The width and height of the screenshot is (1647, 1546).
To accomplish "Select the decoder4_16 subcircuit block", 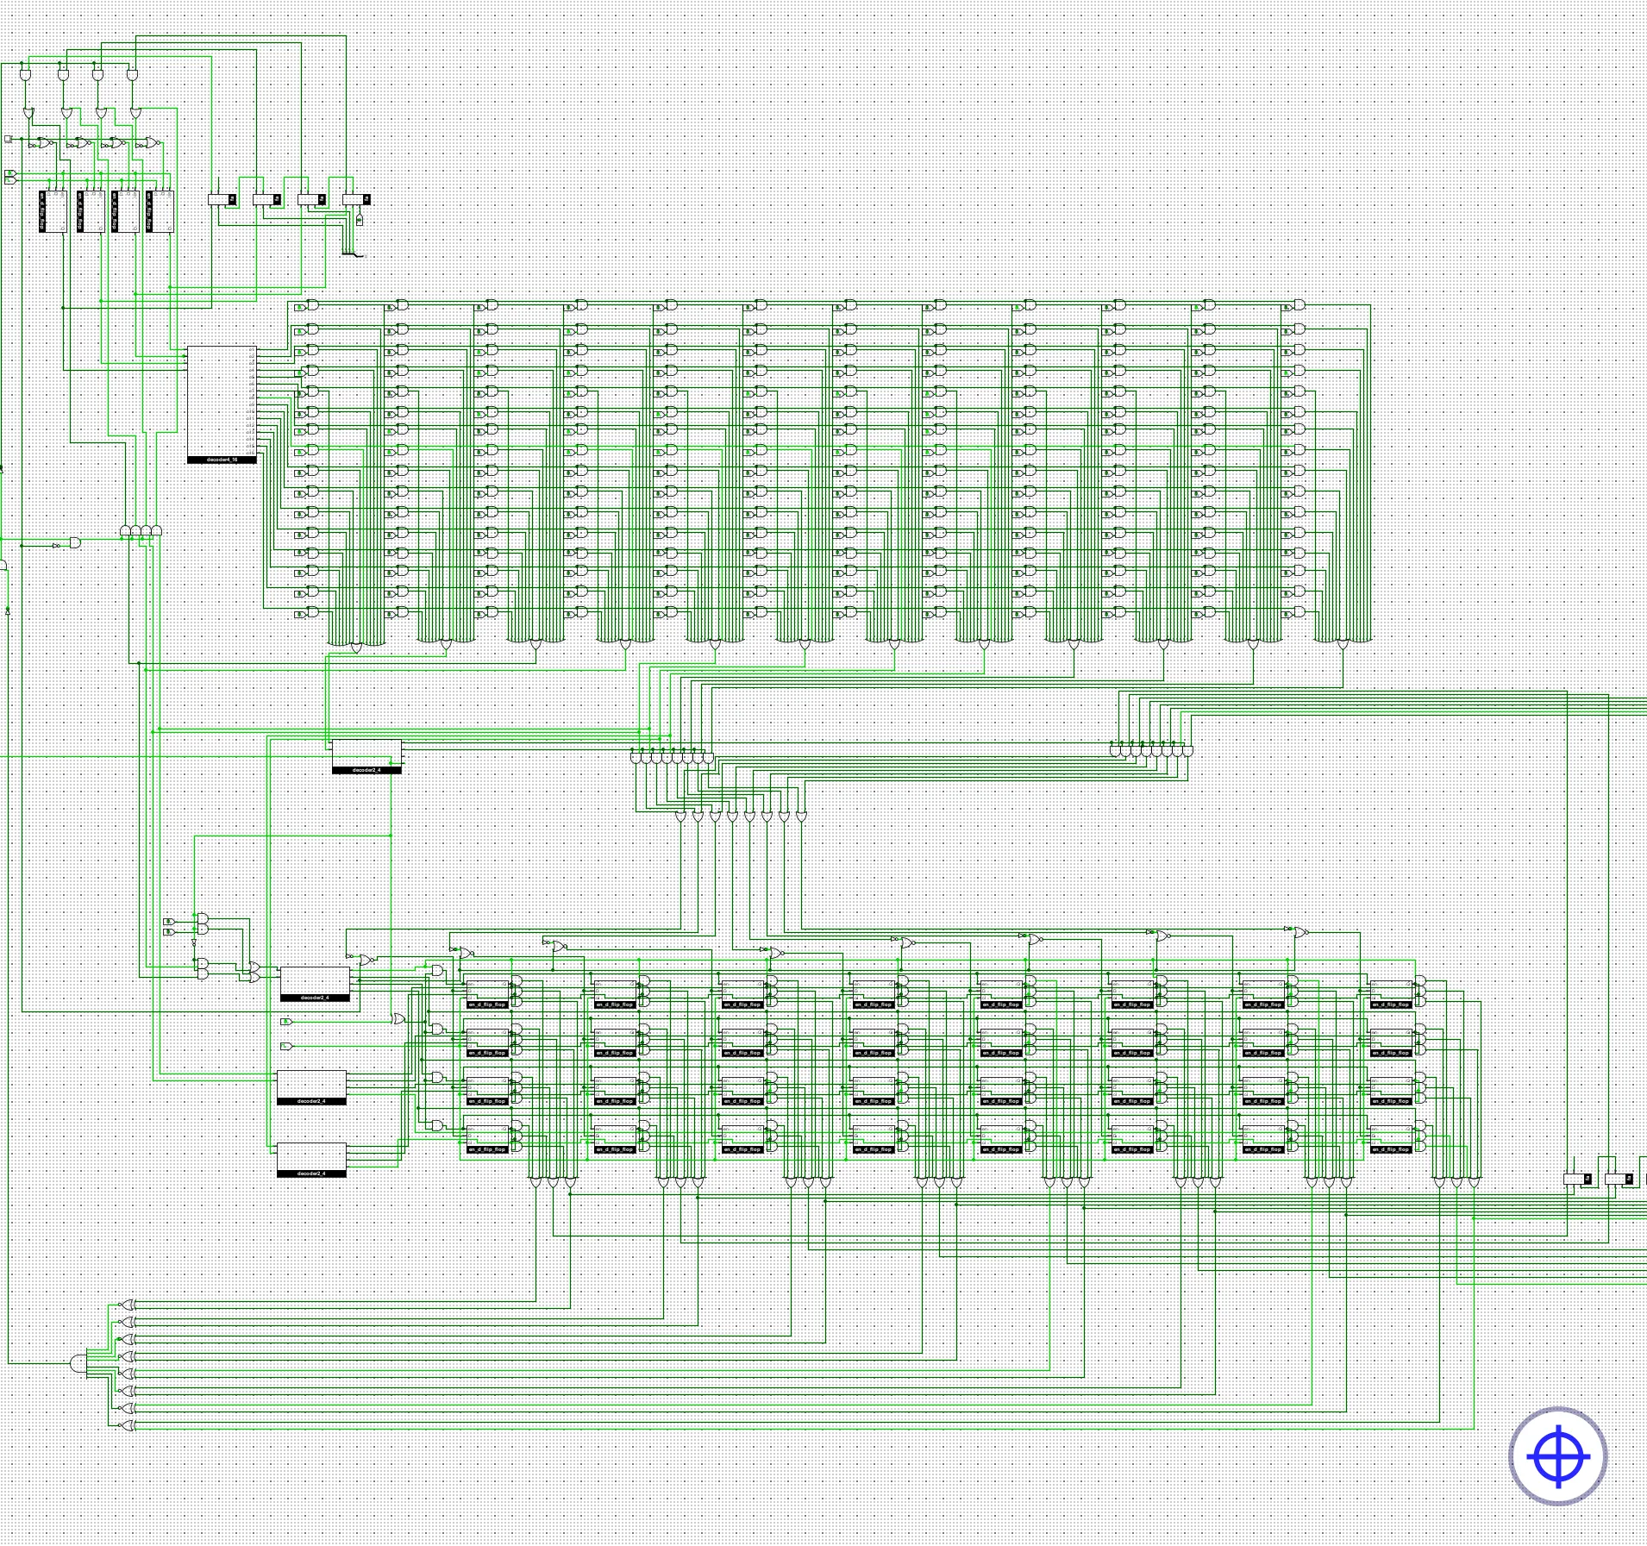I will [221, 403].
